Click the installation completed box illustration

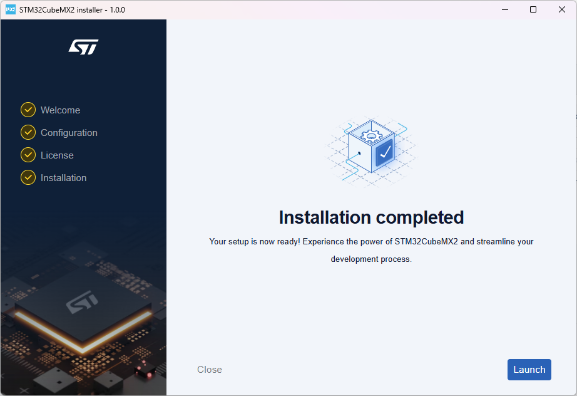(x=371, y=151)
